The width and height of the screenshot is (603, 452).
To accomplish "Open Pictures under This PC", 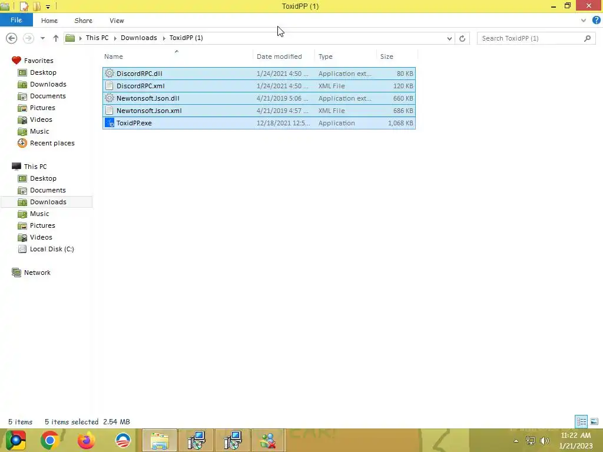I will 42,225.
